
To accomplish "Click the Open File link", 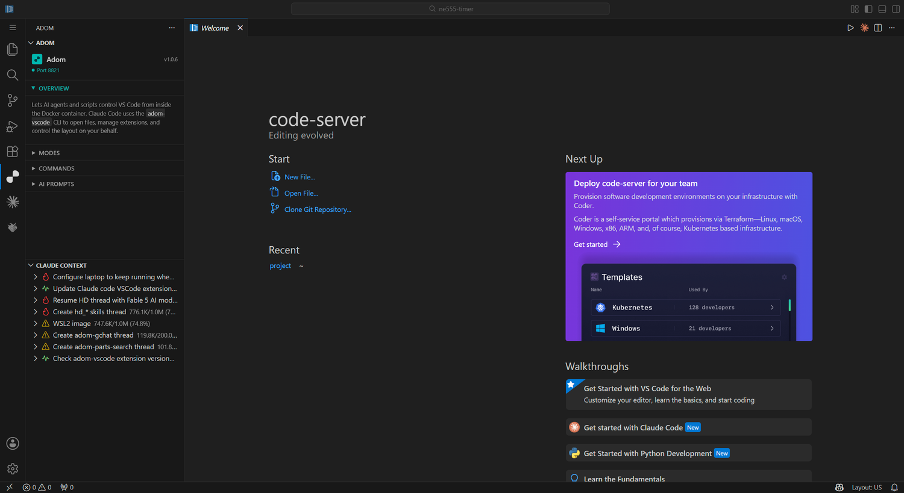I will (x=301, y=193).
